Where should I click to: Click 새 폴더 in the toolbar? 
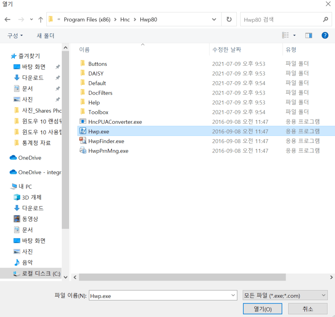click(45, 36)
